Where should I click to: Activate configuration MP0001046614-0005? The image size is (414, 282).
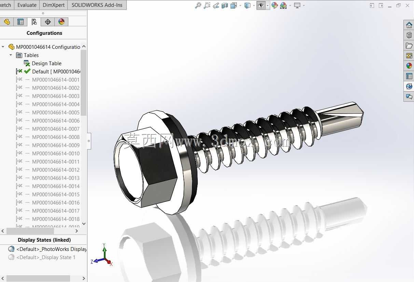click(56, 113)
